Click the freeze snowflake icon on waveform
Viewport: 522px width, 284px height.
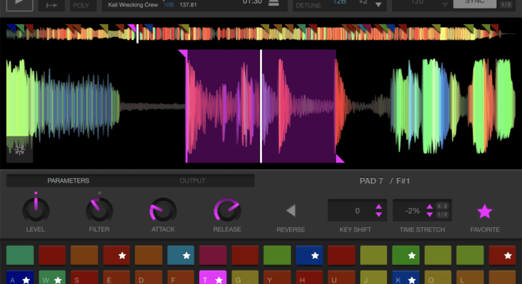click(16, 149)
